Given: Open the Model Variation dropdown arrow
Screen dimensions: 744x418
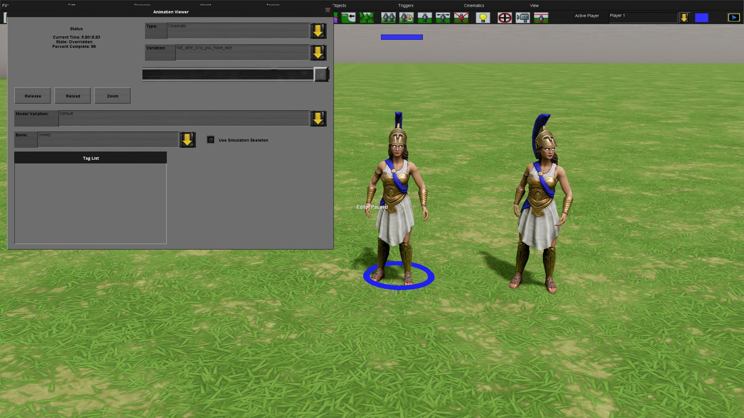Looking at the screenshot, I should click(x=318, y=118).
